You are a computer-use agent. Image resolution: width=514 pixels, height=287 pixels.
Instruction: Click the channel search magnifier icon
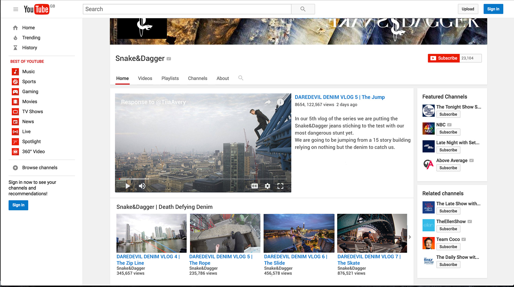coord(241,78)
